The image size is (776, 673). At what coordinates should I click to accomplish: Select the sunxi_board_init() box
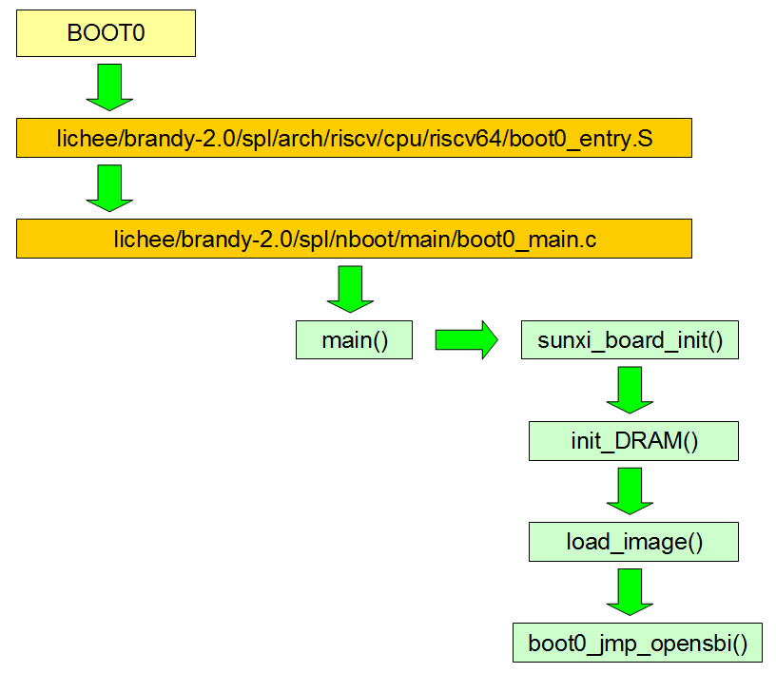click(630, 340)
